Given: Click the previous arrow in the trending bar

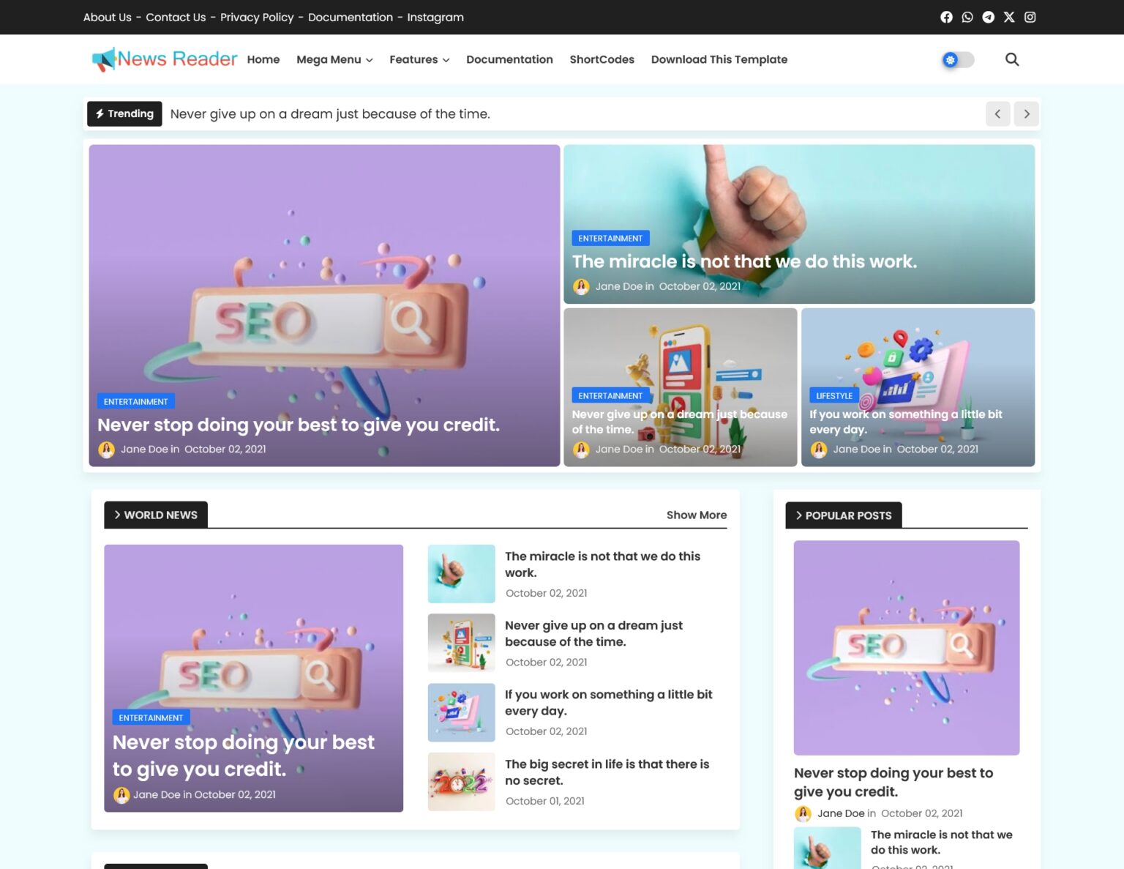Looking at the screenshot, I should pyautogui.click(x=997, y=113).
